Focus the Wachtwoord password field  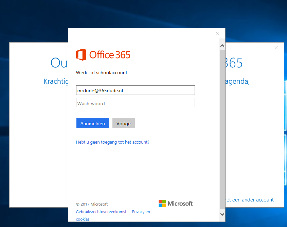(x=135, y=103)
